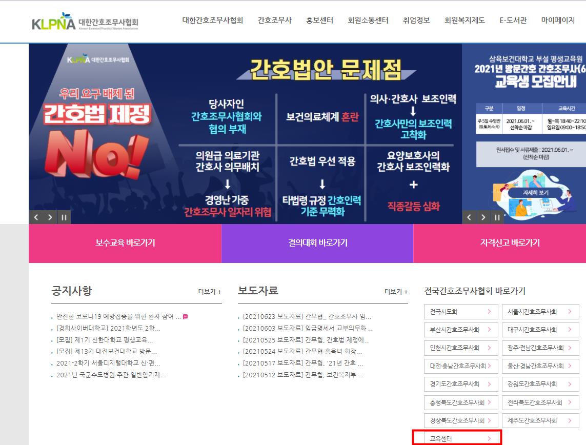This screenshot has height=445, width=586.
Task: Click 자세히 보기 in side banner
Action: click(536, 193)
